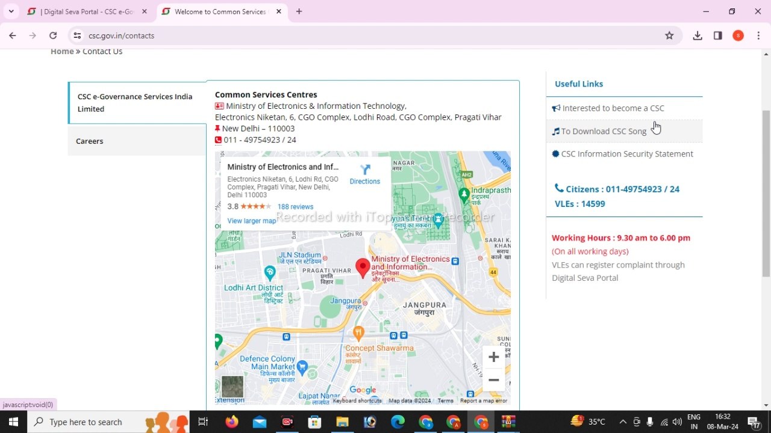Open the notification center icon
This screenshot has width=771, height=433.
click(754, 422)
